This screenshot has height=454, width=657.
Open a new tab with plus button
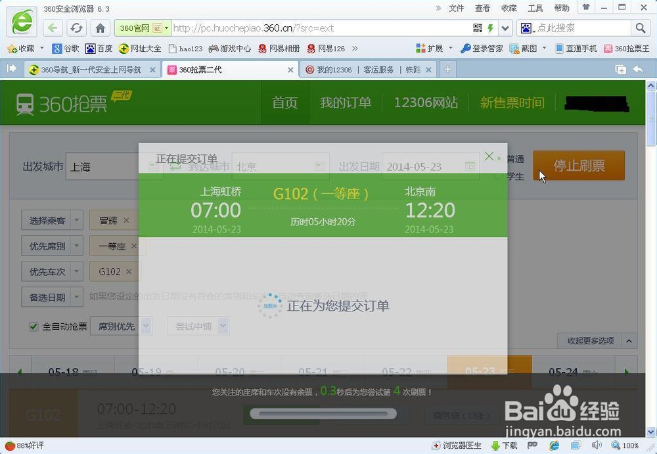(x=447, y=69)
